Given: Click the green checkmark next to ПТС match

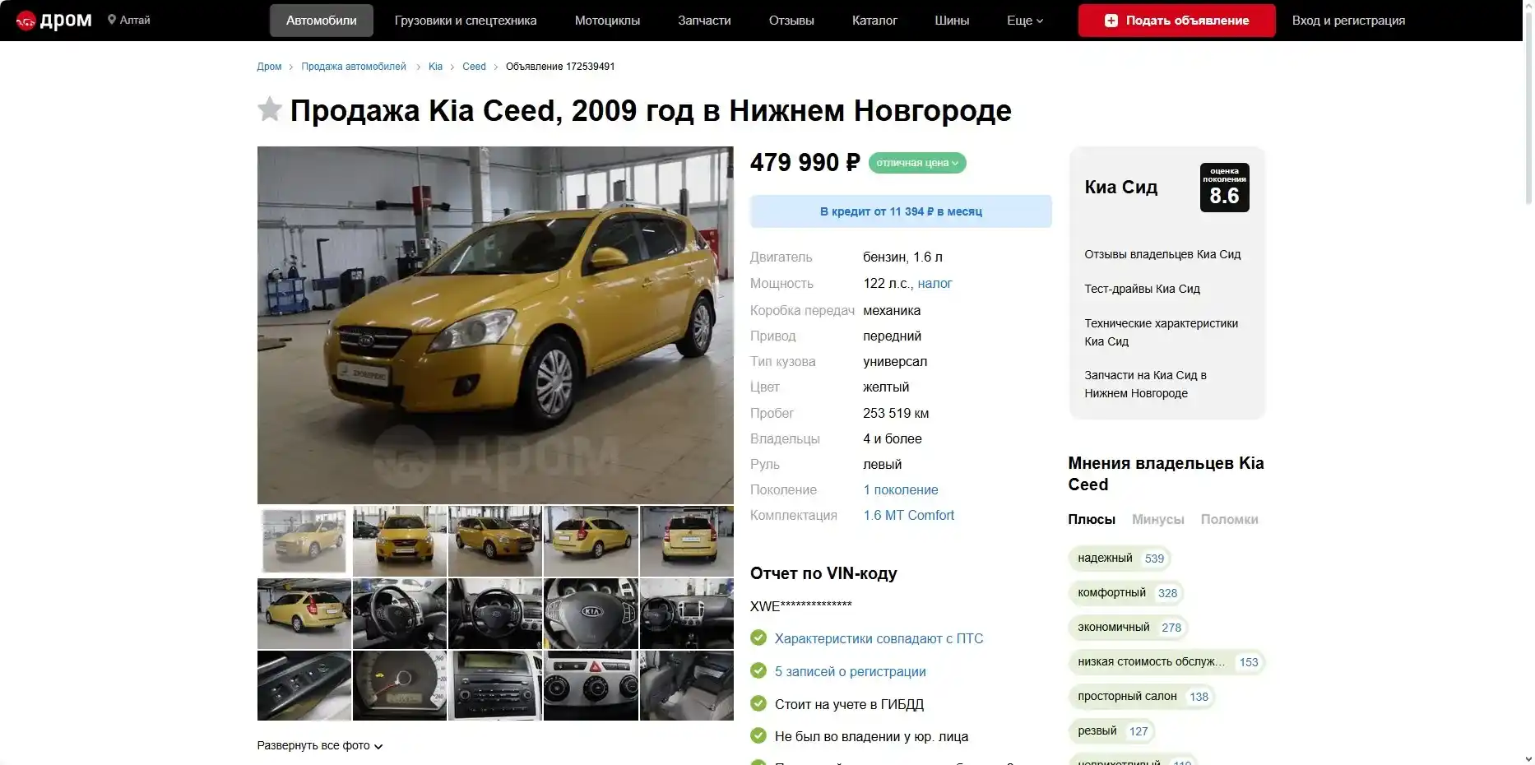Looking at the screenshot, I should pos(758,638).
